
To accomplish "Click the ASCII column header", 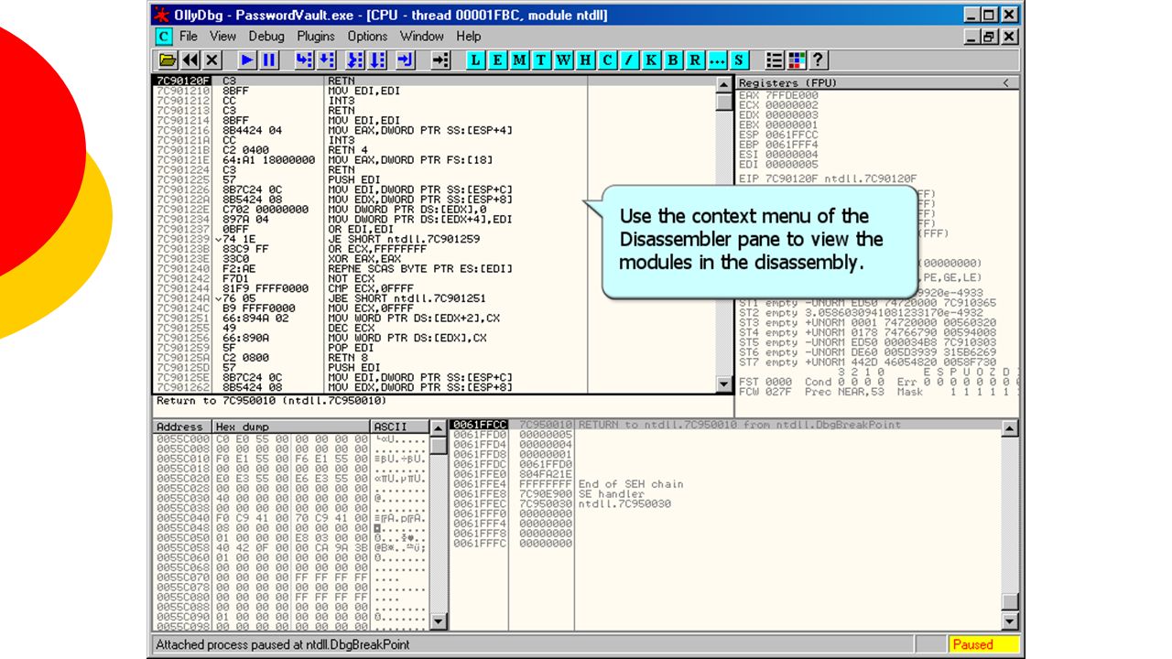I will (399, 427).
